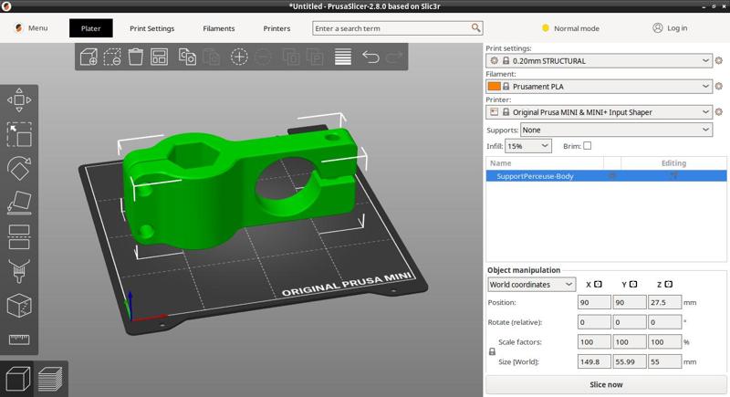Toggle X axis mirror button
The width and height of the screenshot is (730, 397).
point(599,284)
